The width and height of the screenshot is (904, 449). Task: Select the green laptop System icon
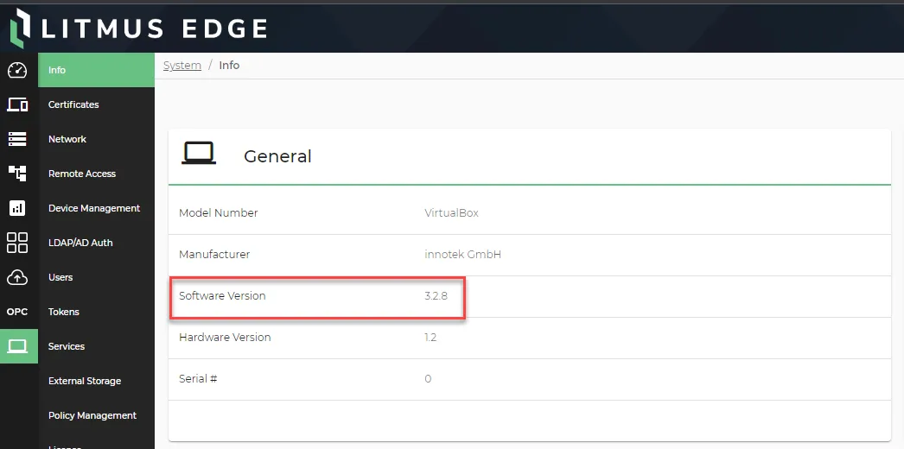pos(17,346)
